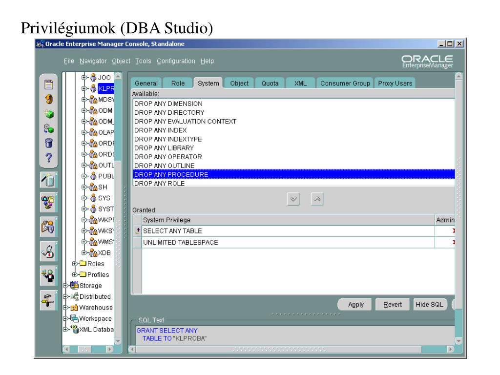This screenshot has width=500, height=375.
Task: Open the Configuration menu
Action: [x=176, y=61]
